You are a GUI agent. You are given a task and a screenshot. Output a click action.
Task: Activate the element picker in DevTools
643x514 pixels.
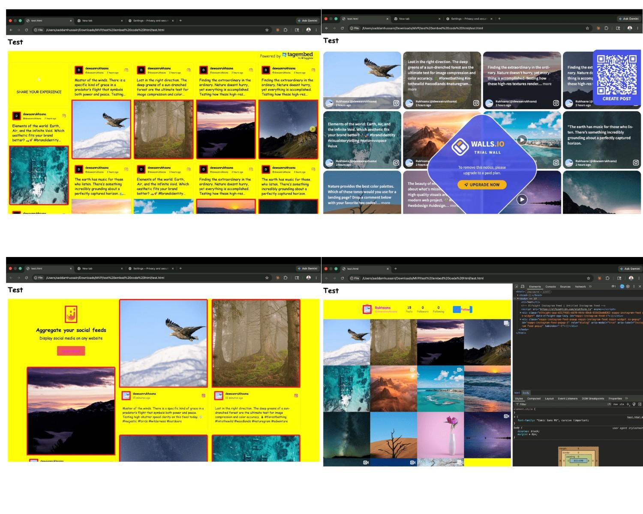click(x=516, y=287)
